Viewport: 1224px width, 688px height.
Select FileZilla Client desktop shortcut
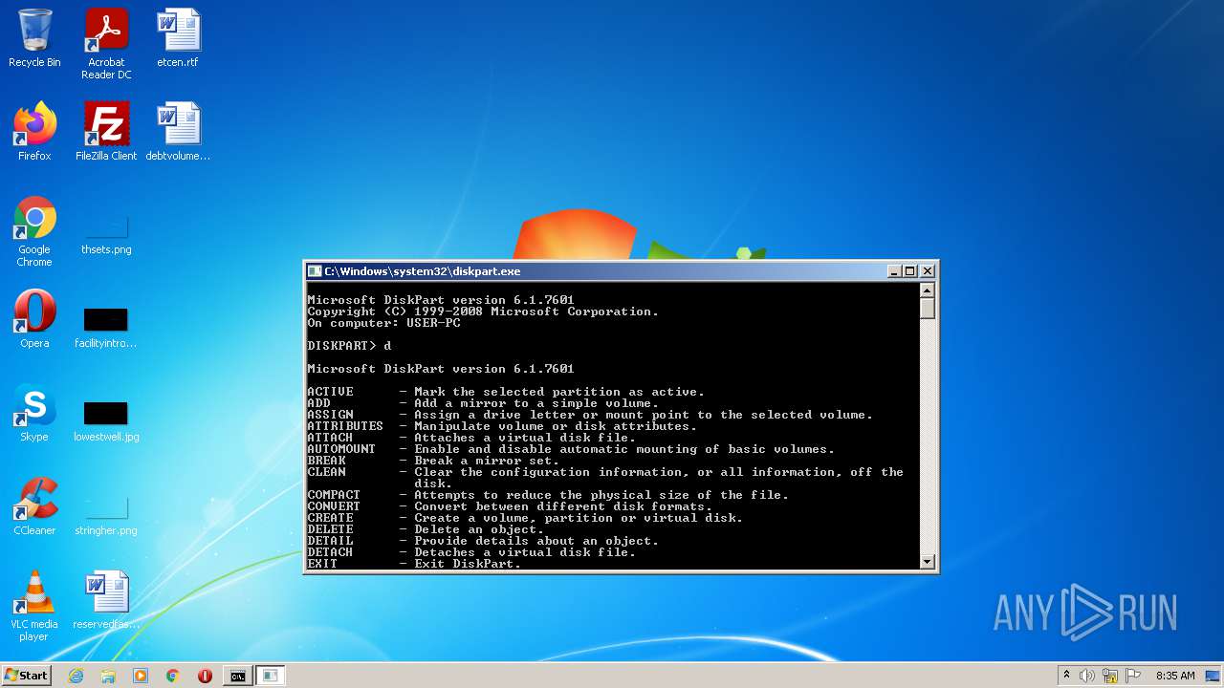click(106, 132)
